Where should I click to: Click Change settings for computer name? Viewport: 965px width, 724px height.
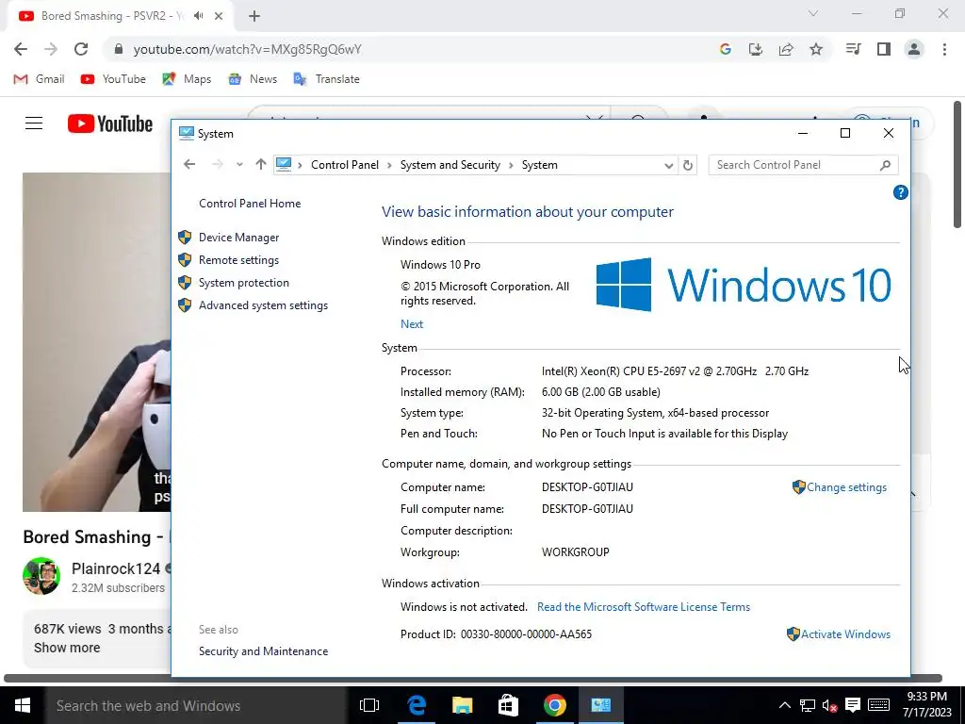coord(846,487)
